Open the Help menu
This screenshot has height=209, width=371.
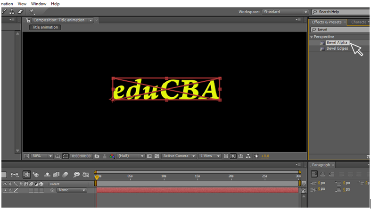(x=55, y=4)
